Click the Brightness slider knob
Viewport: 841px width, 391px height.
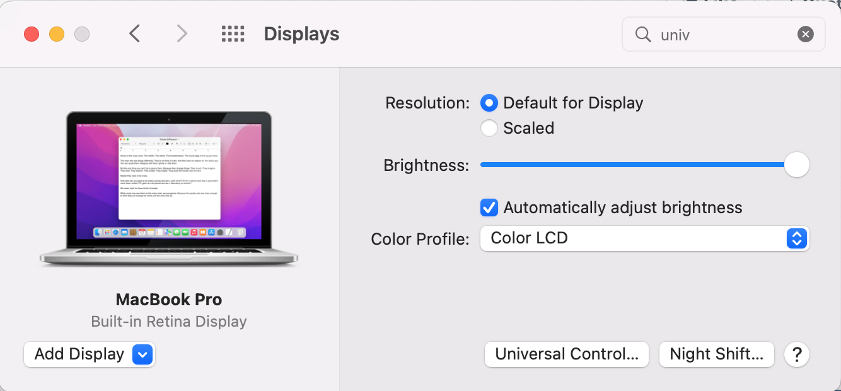pos(797,165)
